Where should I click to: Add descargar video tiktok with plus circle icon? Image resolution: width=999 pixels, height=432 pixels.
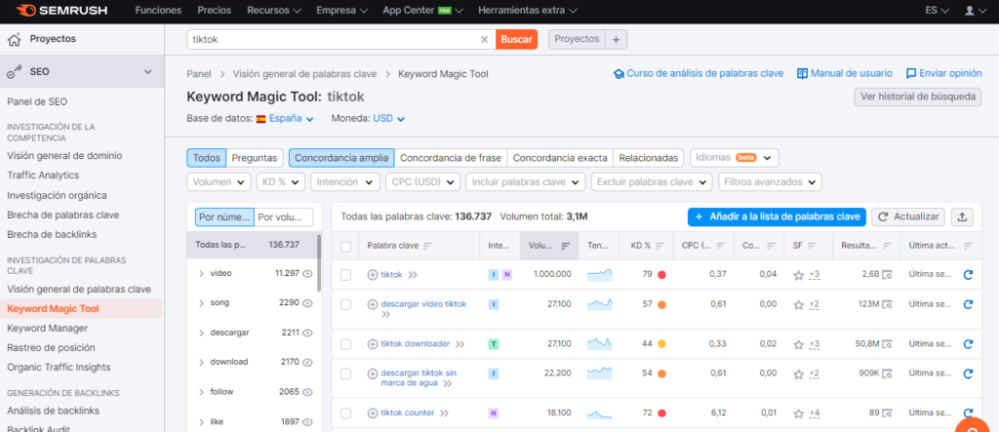coord(373,304)
